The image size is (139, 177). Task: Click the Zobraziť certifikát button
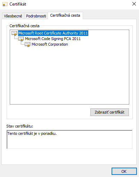(109, 112)
